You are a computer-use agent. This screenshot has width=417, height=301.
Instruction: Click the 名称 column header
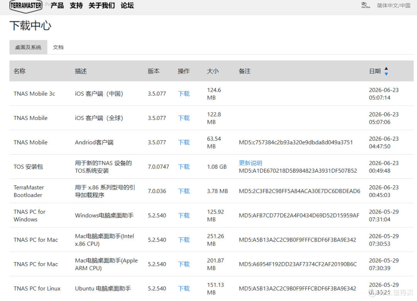(19, 71)
